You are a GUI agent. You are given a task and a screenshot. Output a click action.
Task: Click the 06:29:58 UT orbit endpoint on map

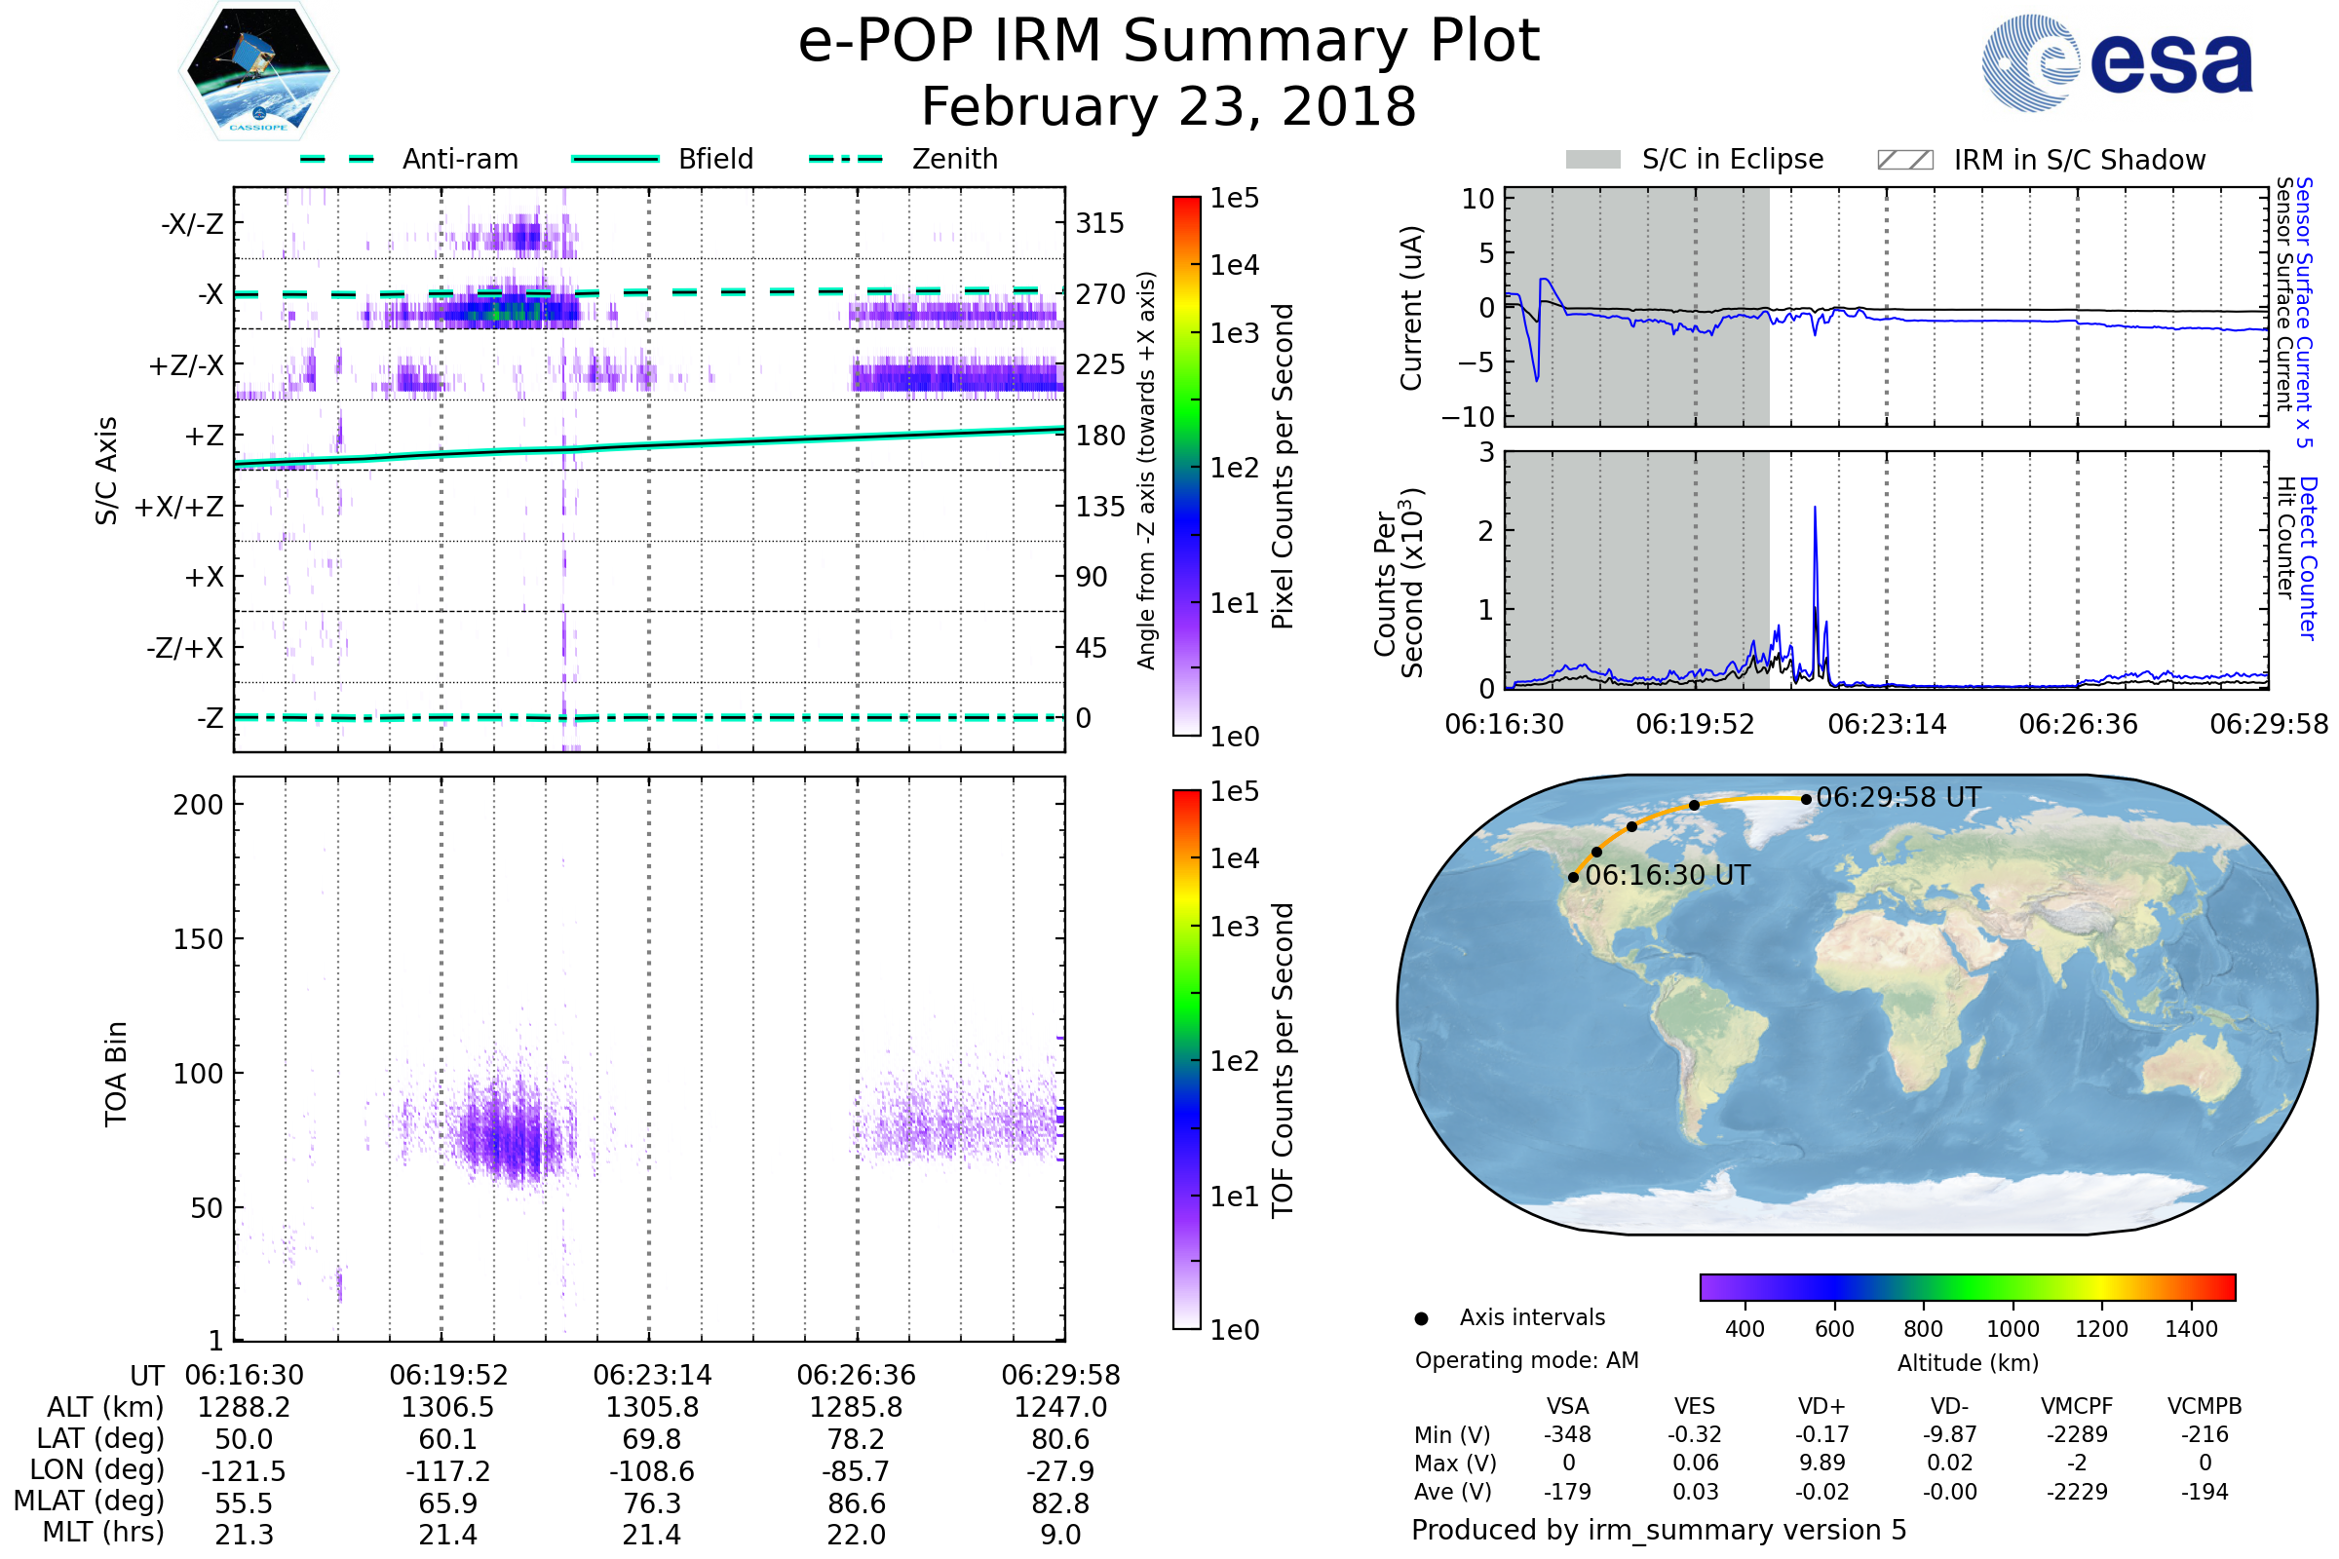click(x=1806, y=799)
